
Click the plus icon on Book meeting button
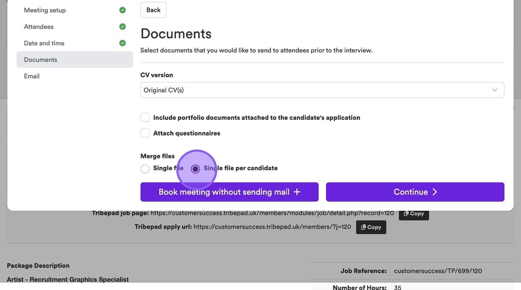tap(297, 192)
